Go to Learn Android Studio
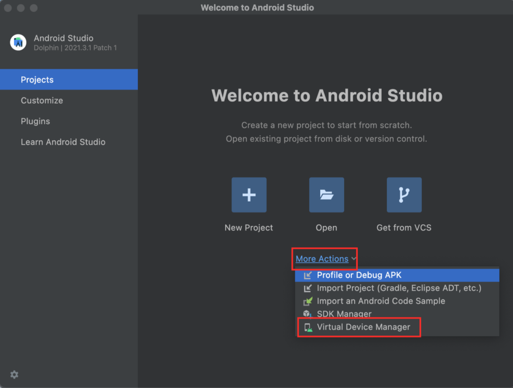 [69, 142]
